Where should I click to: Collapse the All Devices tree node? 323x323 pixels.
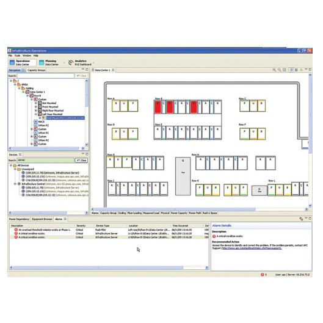tap(11, 165)
